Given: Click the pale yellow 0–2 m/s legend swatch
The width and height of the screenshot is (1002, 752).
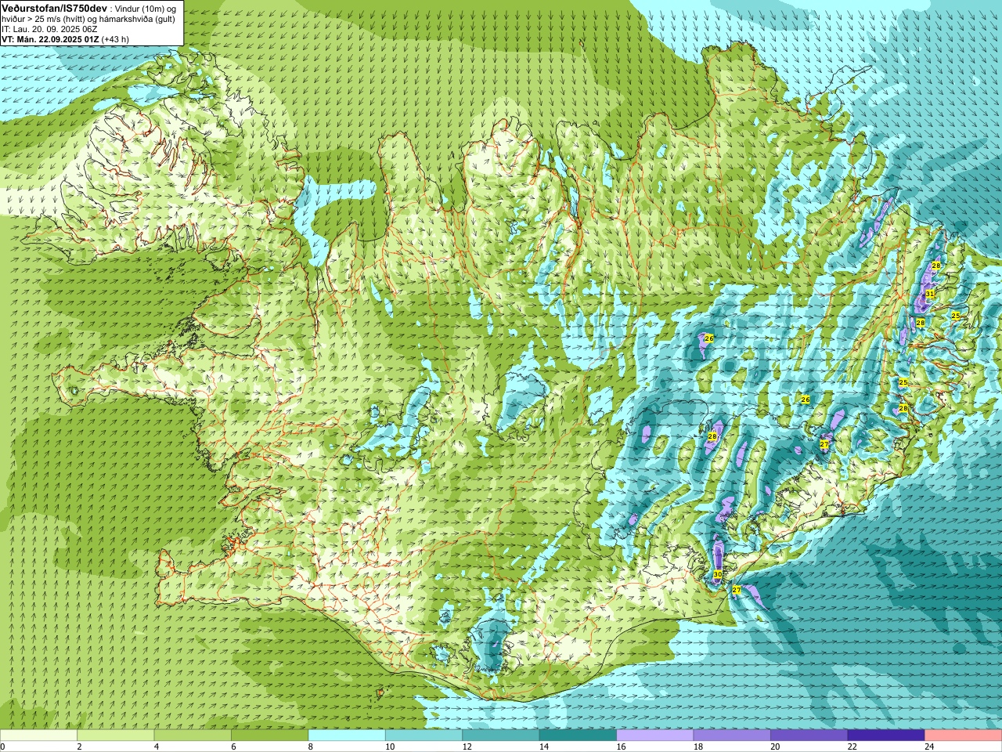Looking at the screenshot, I should pyautogui.click(x=38, y=736).
